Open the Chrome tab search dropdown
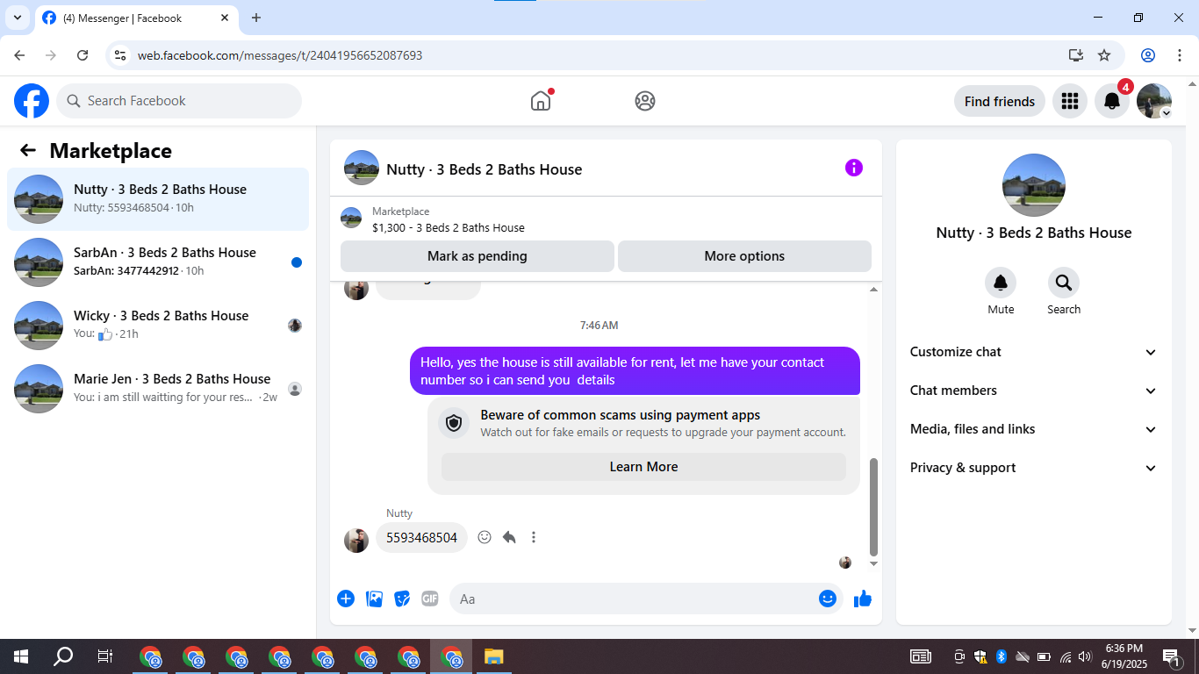The width and height of the screenshot is (1199, 674). tap(17, 18)
